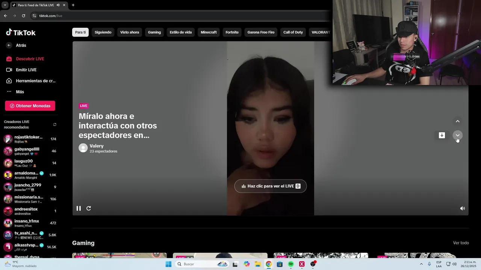Mute the LIVE preview audio

pos(463,208)
